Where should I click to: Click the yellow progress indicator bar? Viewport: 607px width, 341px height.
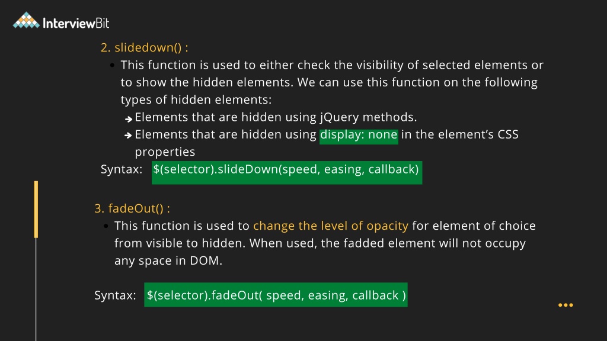click(x=36, y=209)
